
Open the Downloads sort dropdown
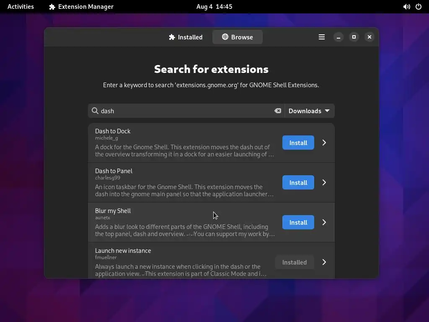coord(310,111)
